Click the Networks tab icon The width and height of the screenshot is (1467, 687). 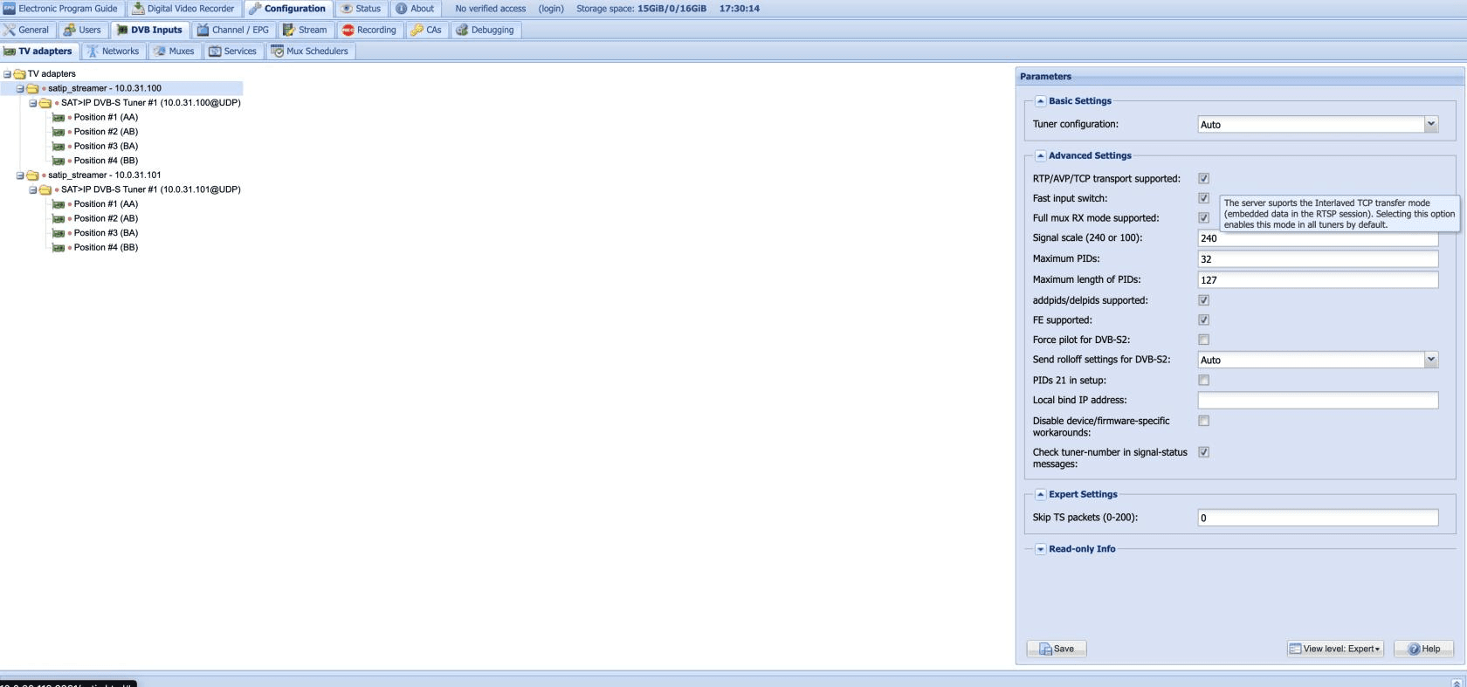click(x=93, y=52)
